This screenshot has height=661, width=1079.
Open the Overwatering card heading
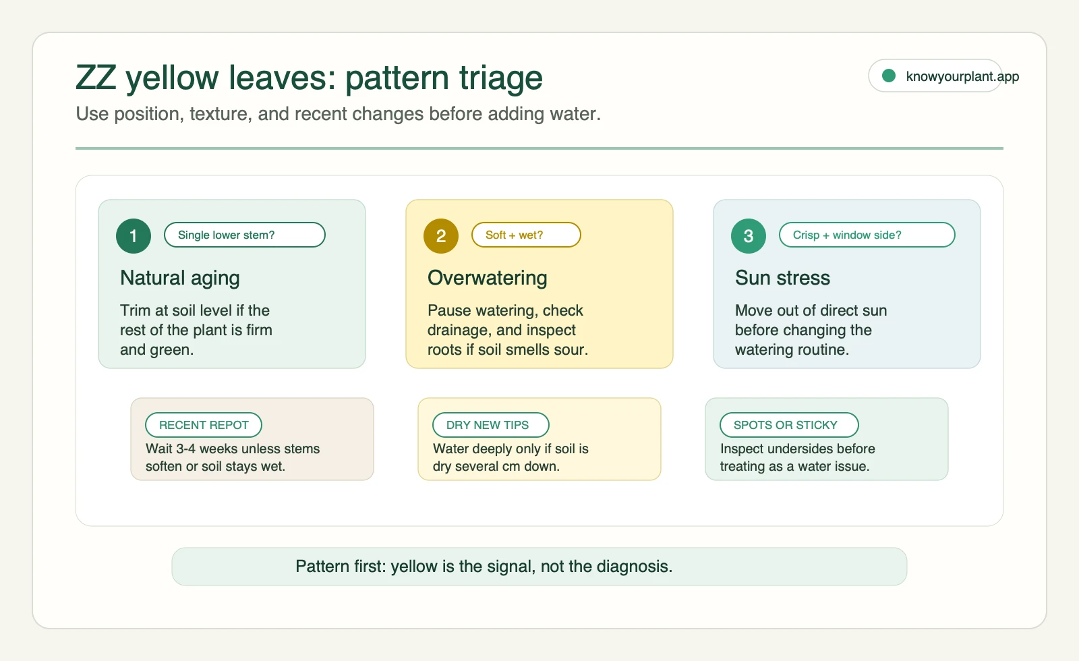(488, 278)
